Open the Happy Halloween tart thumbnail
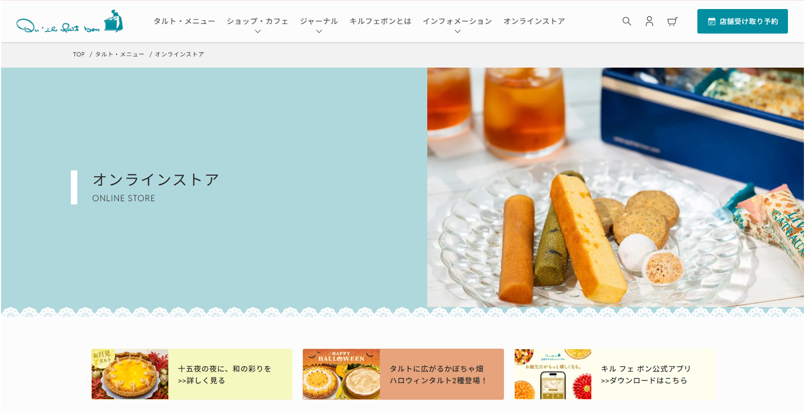Image resolution: width=805 pixels, height=412 pixels. [341, 374]
